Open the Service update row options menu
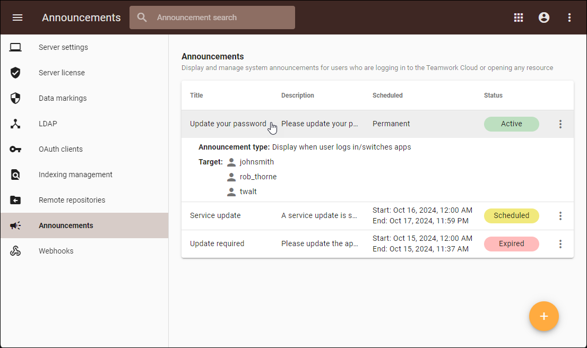 (x=560, y=216)
